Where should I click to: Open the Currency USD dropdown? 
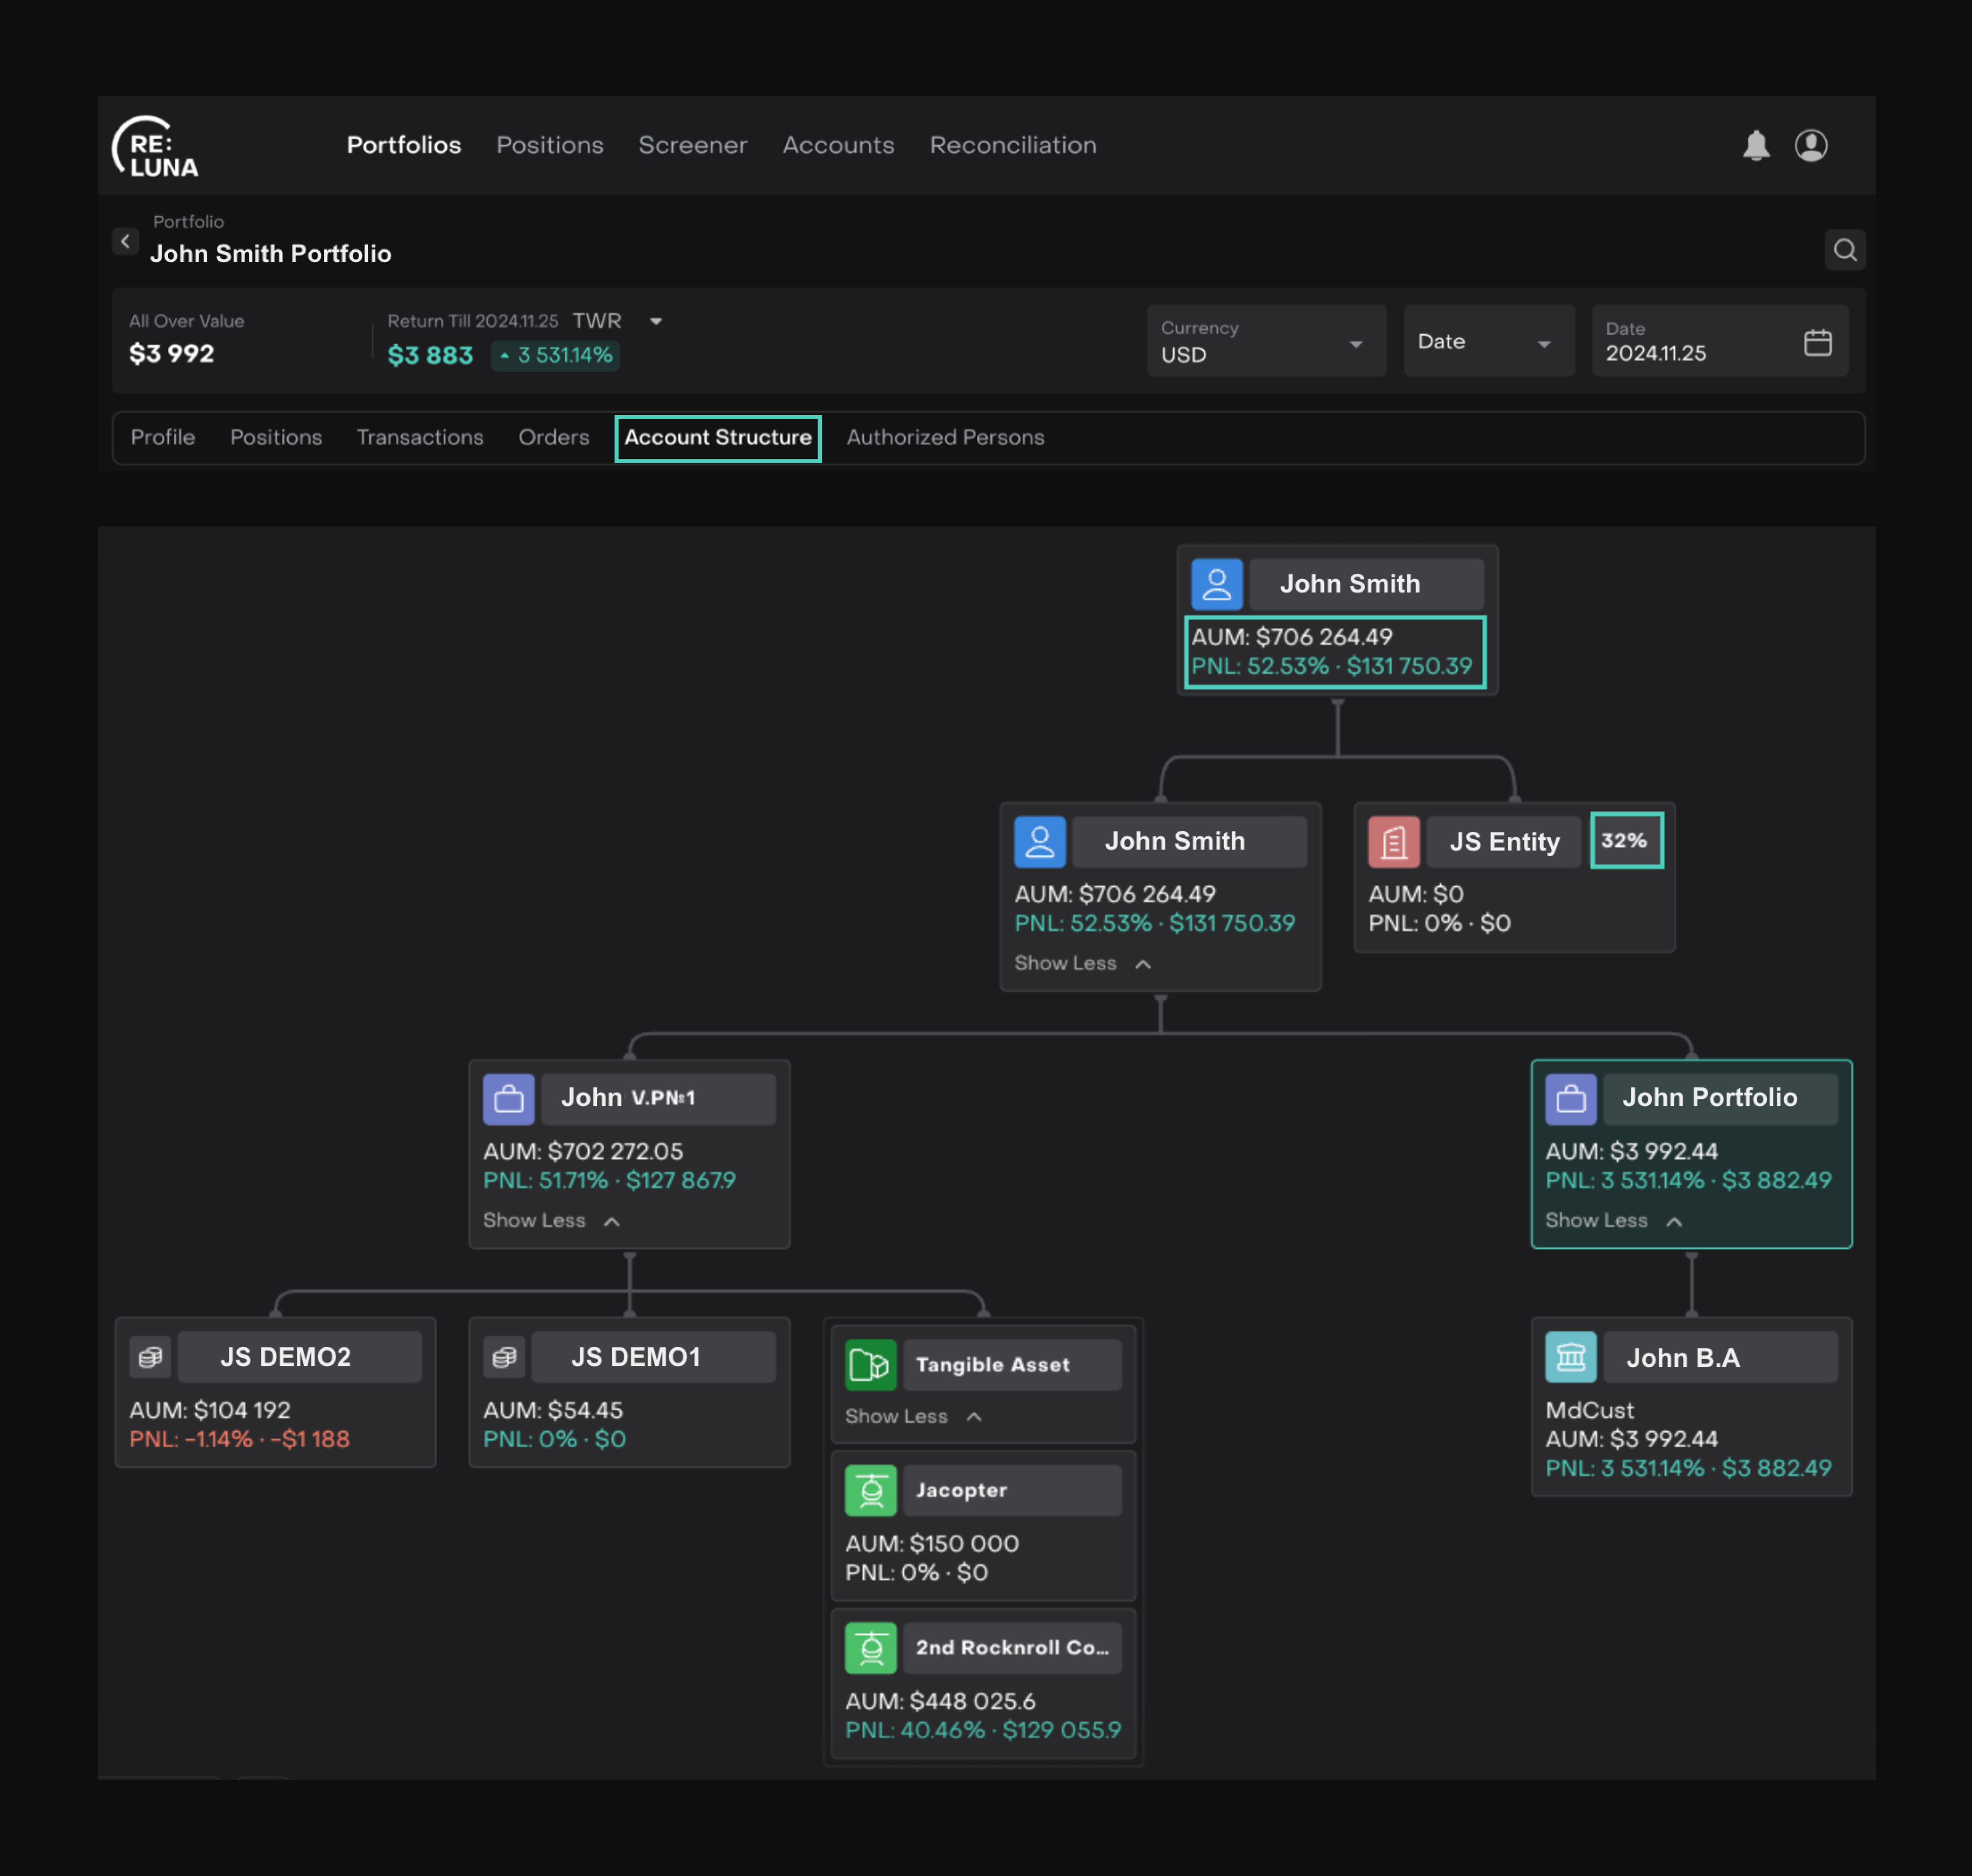click(1265, 342)
